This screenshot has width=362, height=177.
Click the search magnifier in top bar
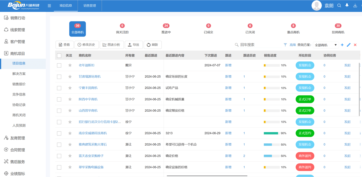pos(339,5)
